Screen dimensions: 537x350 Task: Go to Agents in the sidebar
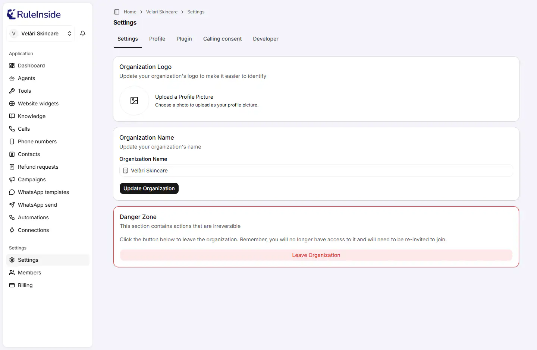point(48,78)
